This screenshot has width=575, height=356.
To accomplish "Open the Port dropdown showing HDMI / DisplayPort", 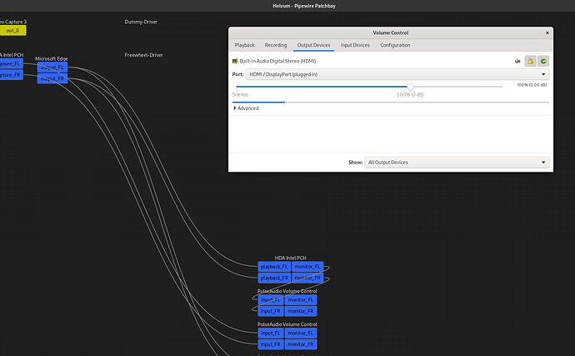I will [x=397, y=74].
